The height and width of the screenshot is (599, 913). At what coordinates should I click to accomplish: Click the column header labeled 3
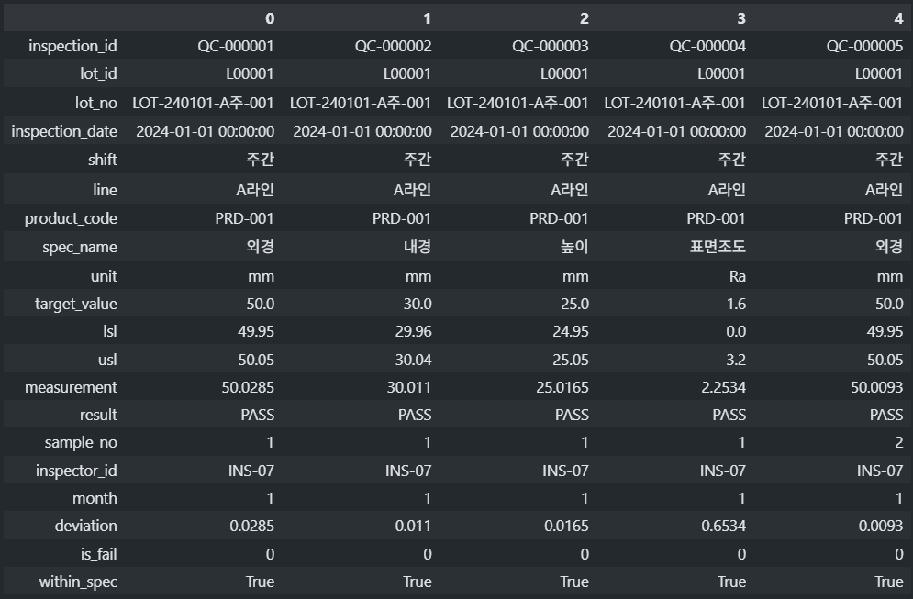click(x=740, y=18)
